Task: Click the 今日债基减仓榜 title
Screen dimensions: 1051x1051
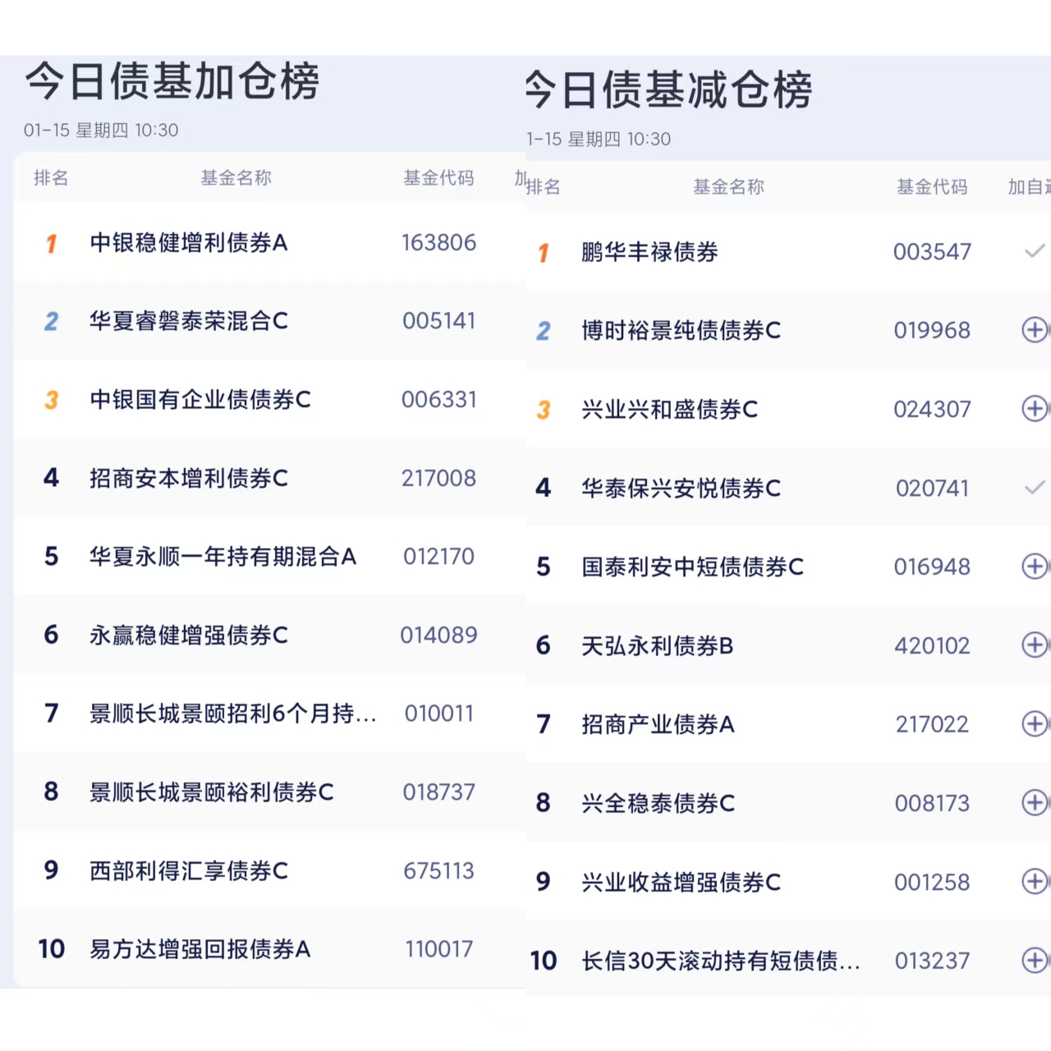Action: [668, 90]
